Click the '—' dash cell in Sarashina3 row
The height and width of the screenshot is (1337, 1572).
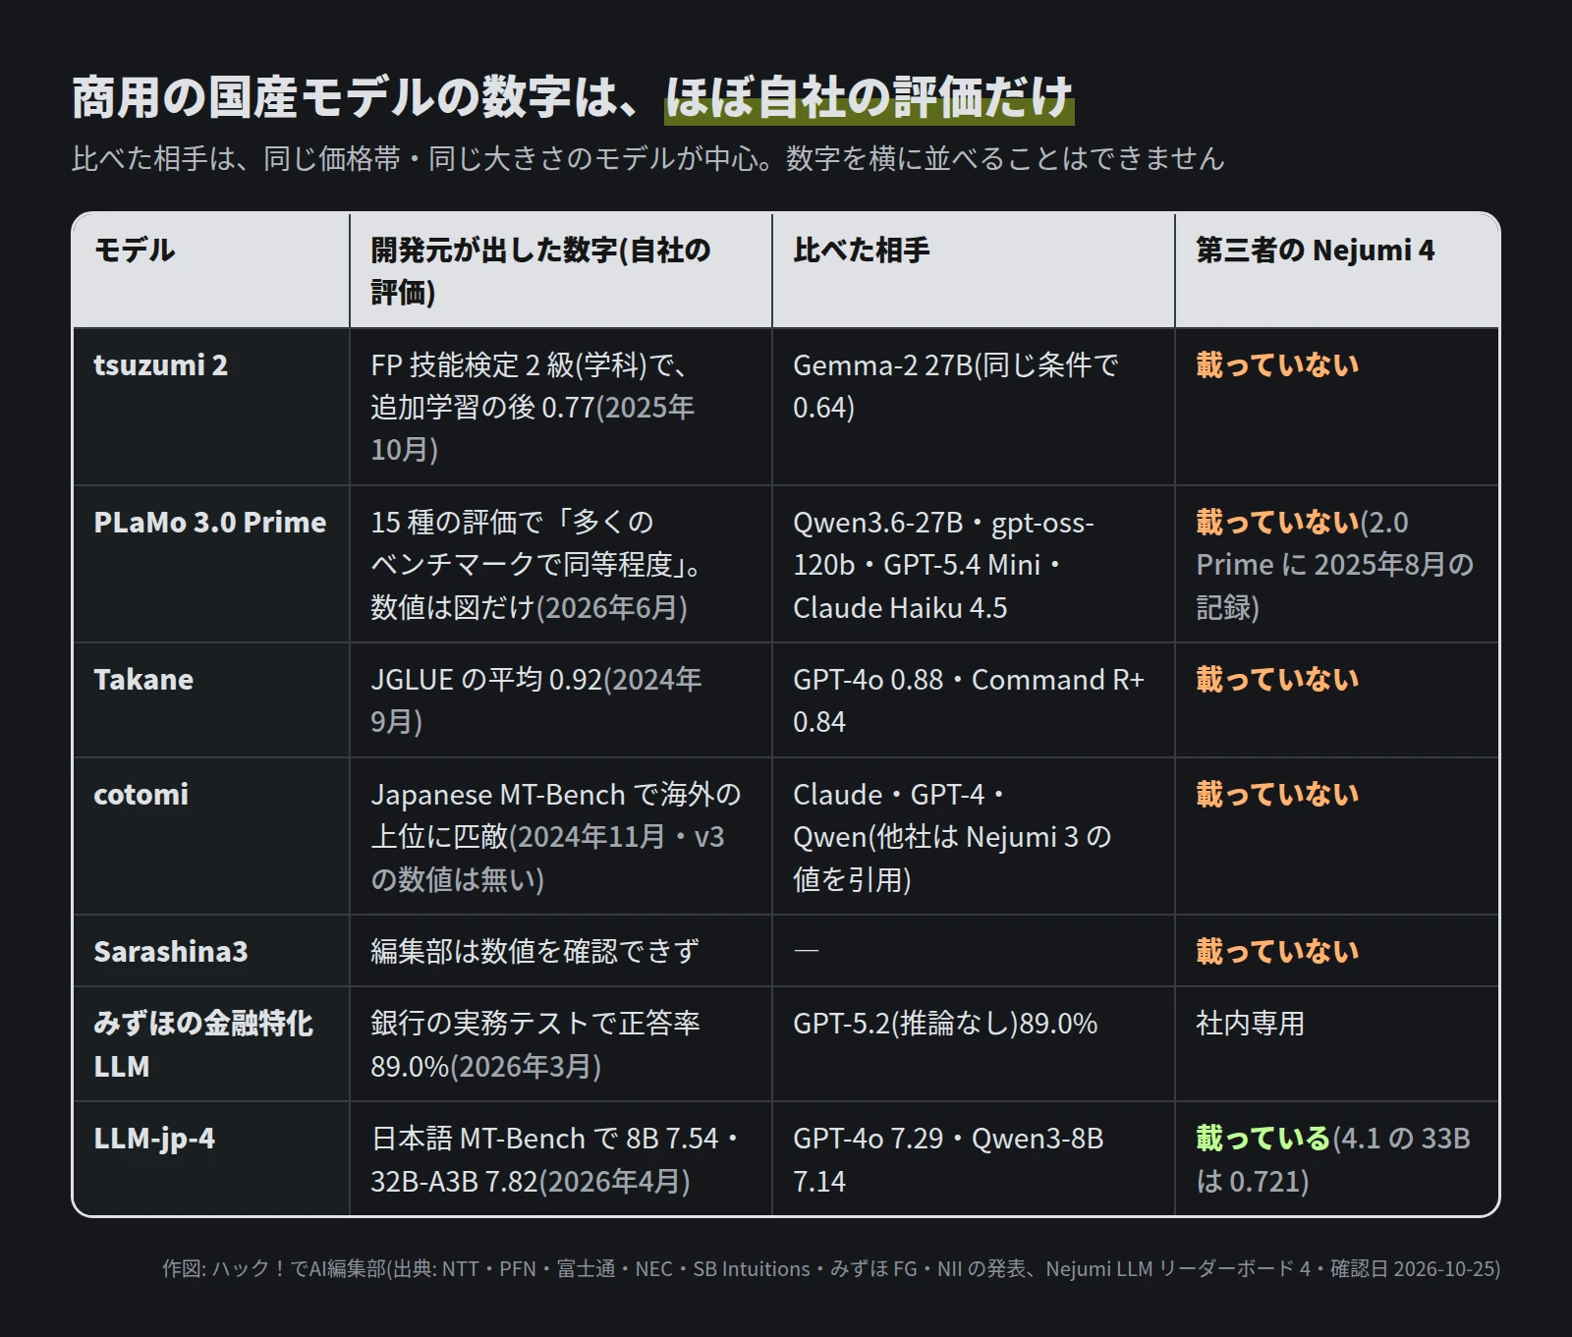point(974,951)
